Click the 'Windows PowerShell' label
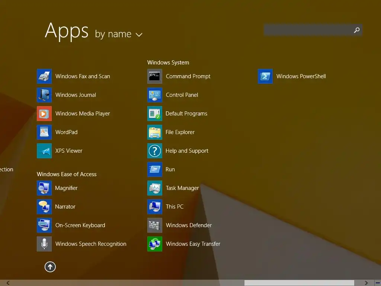 pyautogui.click(x=301, y=76)
